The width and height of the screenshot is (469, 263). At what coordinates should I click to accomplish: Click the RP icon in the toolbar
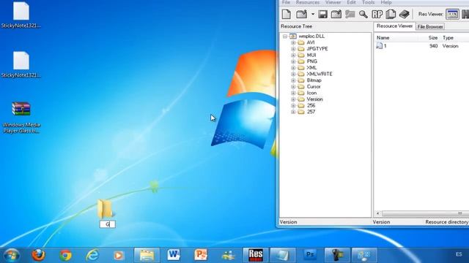[x=377, y=14]
